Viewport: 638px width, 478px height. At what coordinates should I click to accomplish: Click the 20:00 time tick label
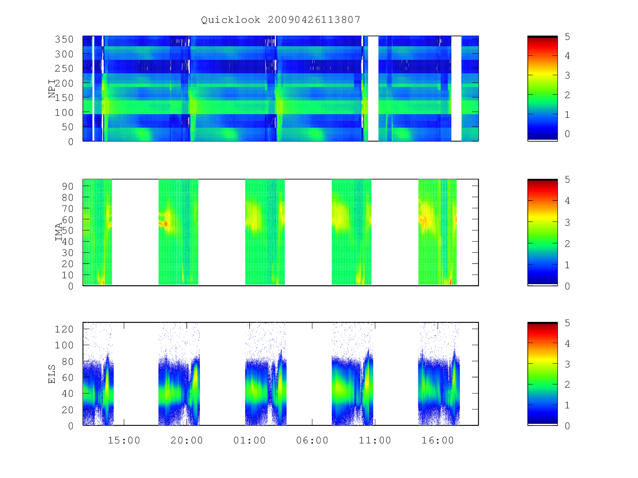click(187, 440)
